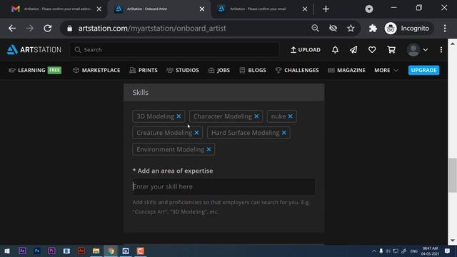
Task: Launch Premiere Pro from the taskbar
Action: pyautogui.click(x=52, y=251)
